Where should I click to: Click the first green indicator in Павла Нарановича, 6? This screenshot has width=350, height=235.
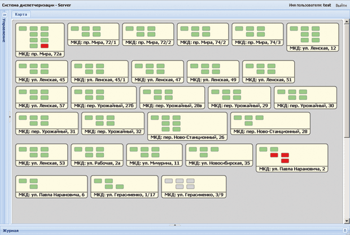tap(23, 181)
